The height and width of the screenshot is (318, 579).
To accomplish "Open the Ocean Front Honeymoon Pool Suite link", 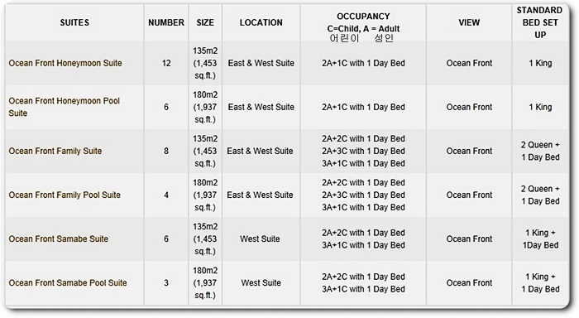I will pos(65,107).
